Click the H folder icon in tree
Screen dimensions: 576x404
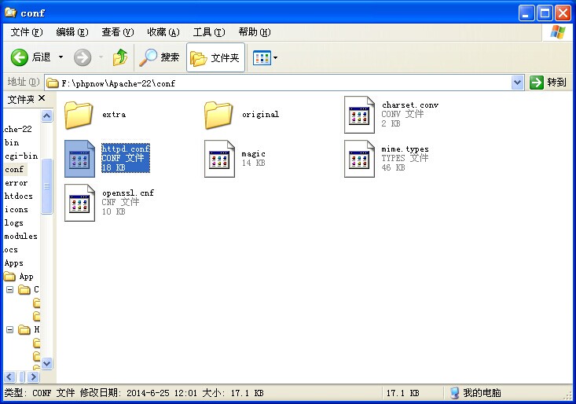click(x=24, y=330)
